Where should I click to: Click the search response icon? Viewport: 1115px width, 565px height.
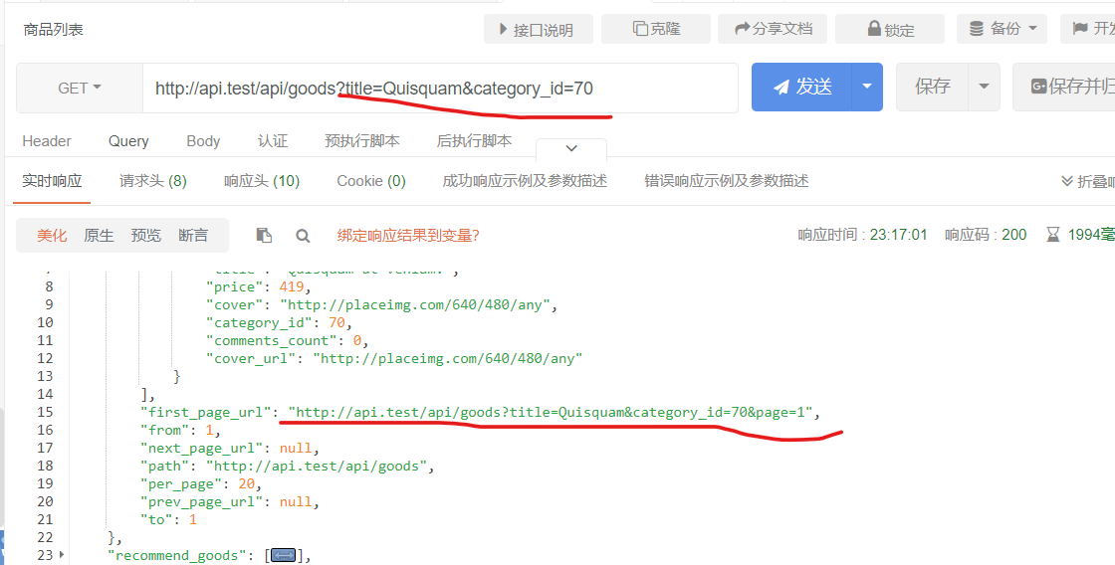click(303, 236)
